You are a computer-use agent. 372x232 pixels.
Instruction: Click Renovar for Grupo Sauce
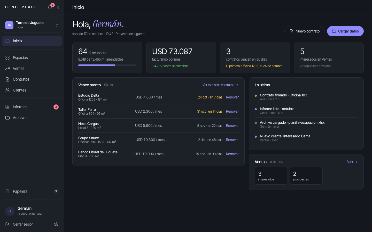(x=232, y=140)
